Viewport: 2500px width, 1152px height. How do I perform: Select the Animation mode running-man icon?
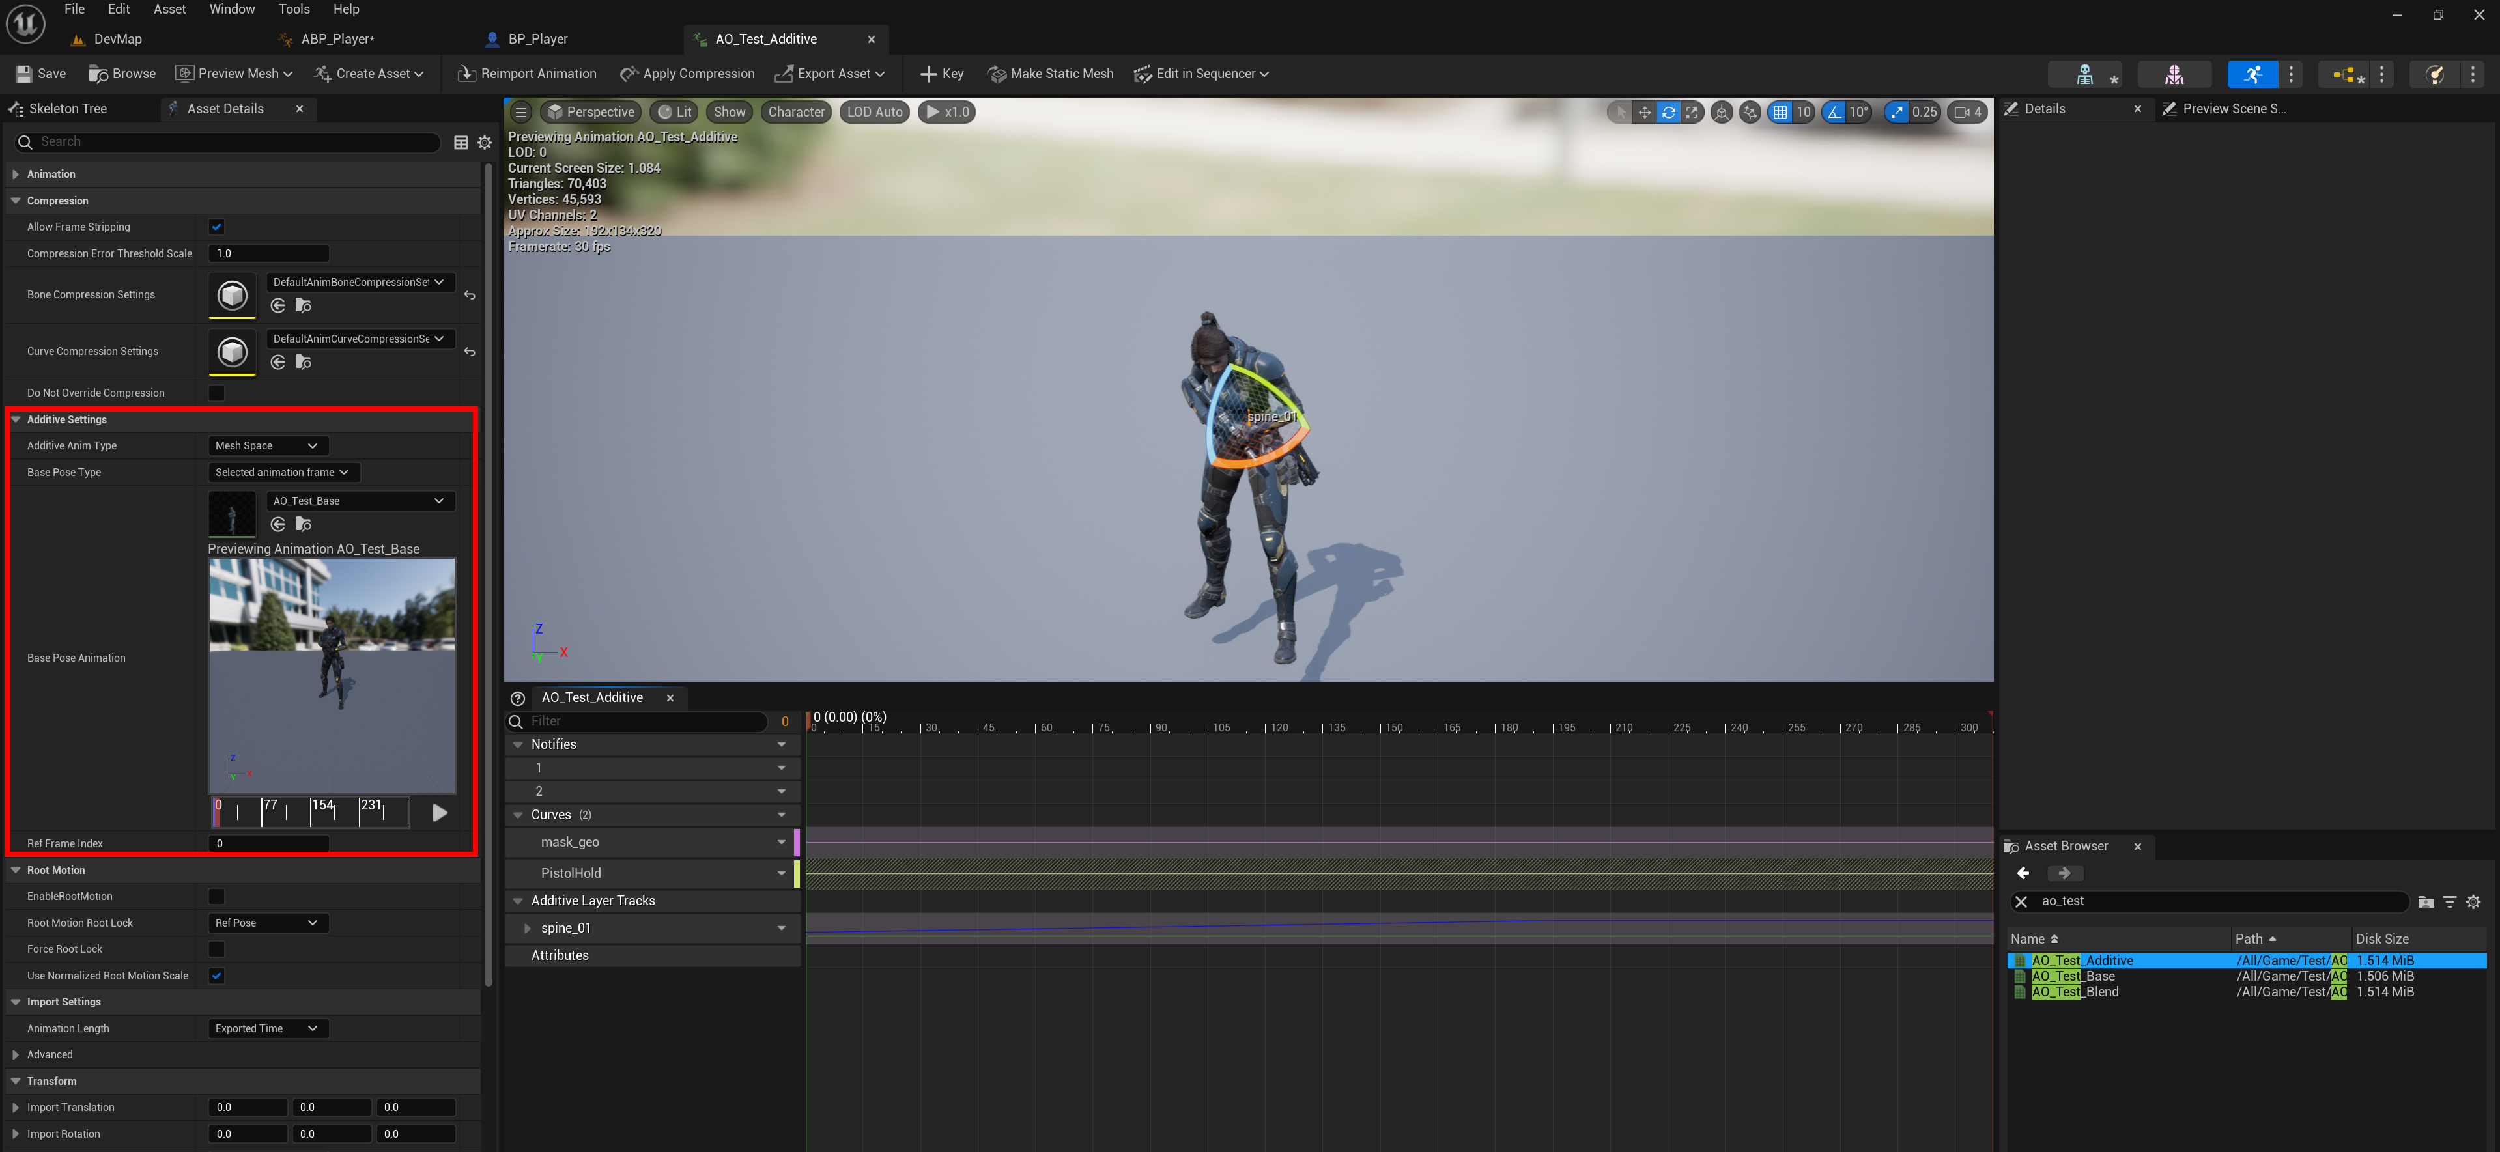2252,74
